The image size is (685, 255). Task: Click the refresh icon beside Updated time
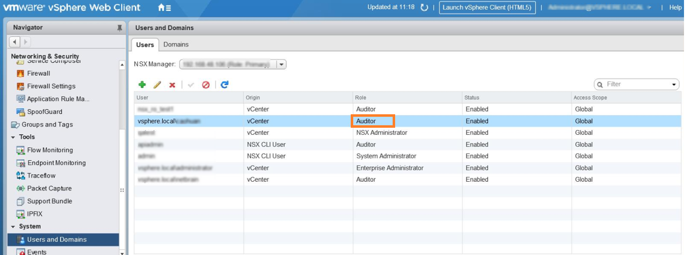coord(424,7)
